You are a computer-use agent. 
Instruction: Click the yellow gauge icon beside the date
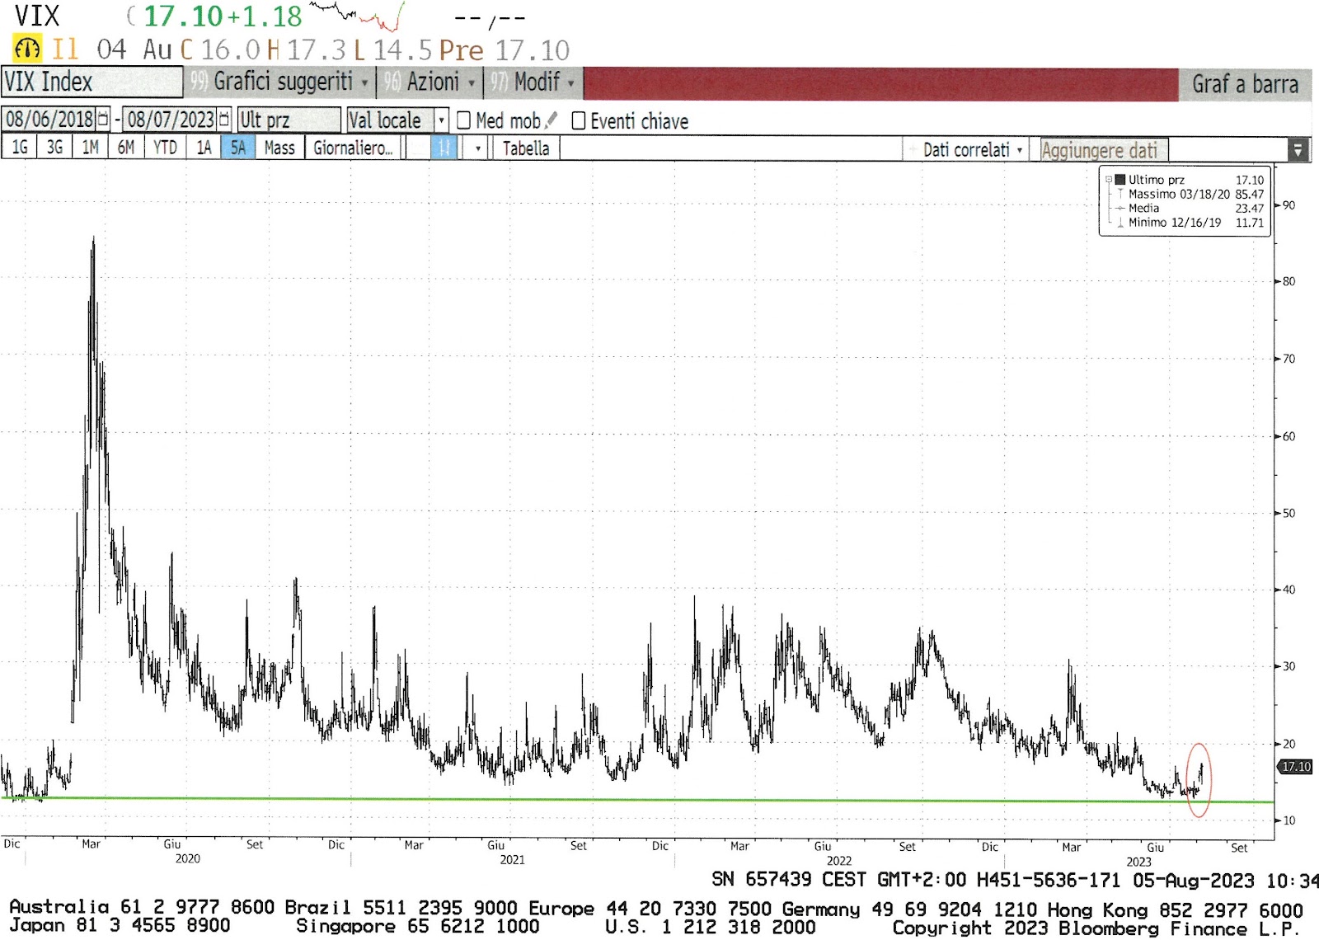pyautogui.click(x=27, y=49)
